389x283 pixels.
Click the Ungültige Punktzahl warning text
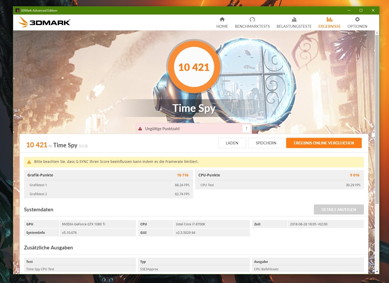163,129
